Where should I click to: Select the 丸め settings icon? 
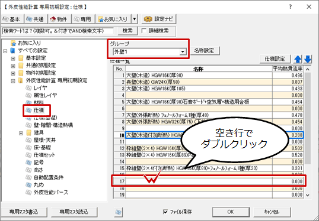point(28,185)
